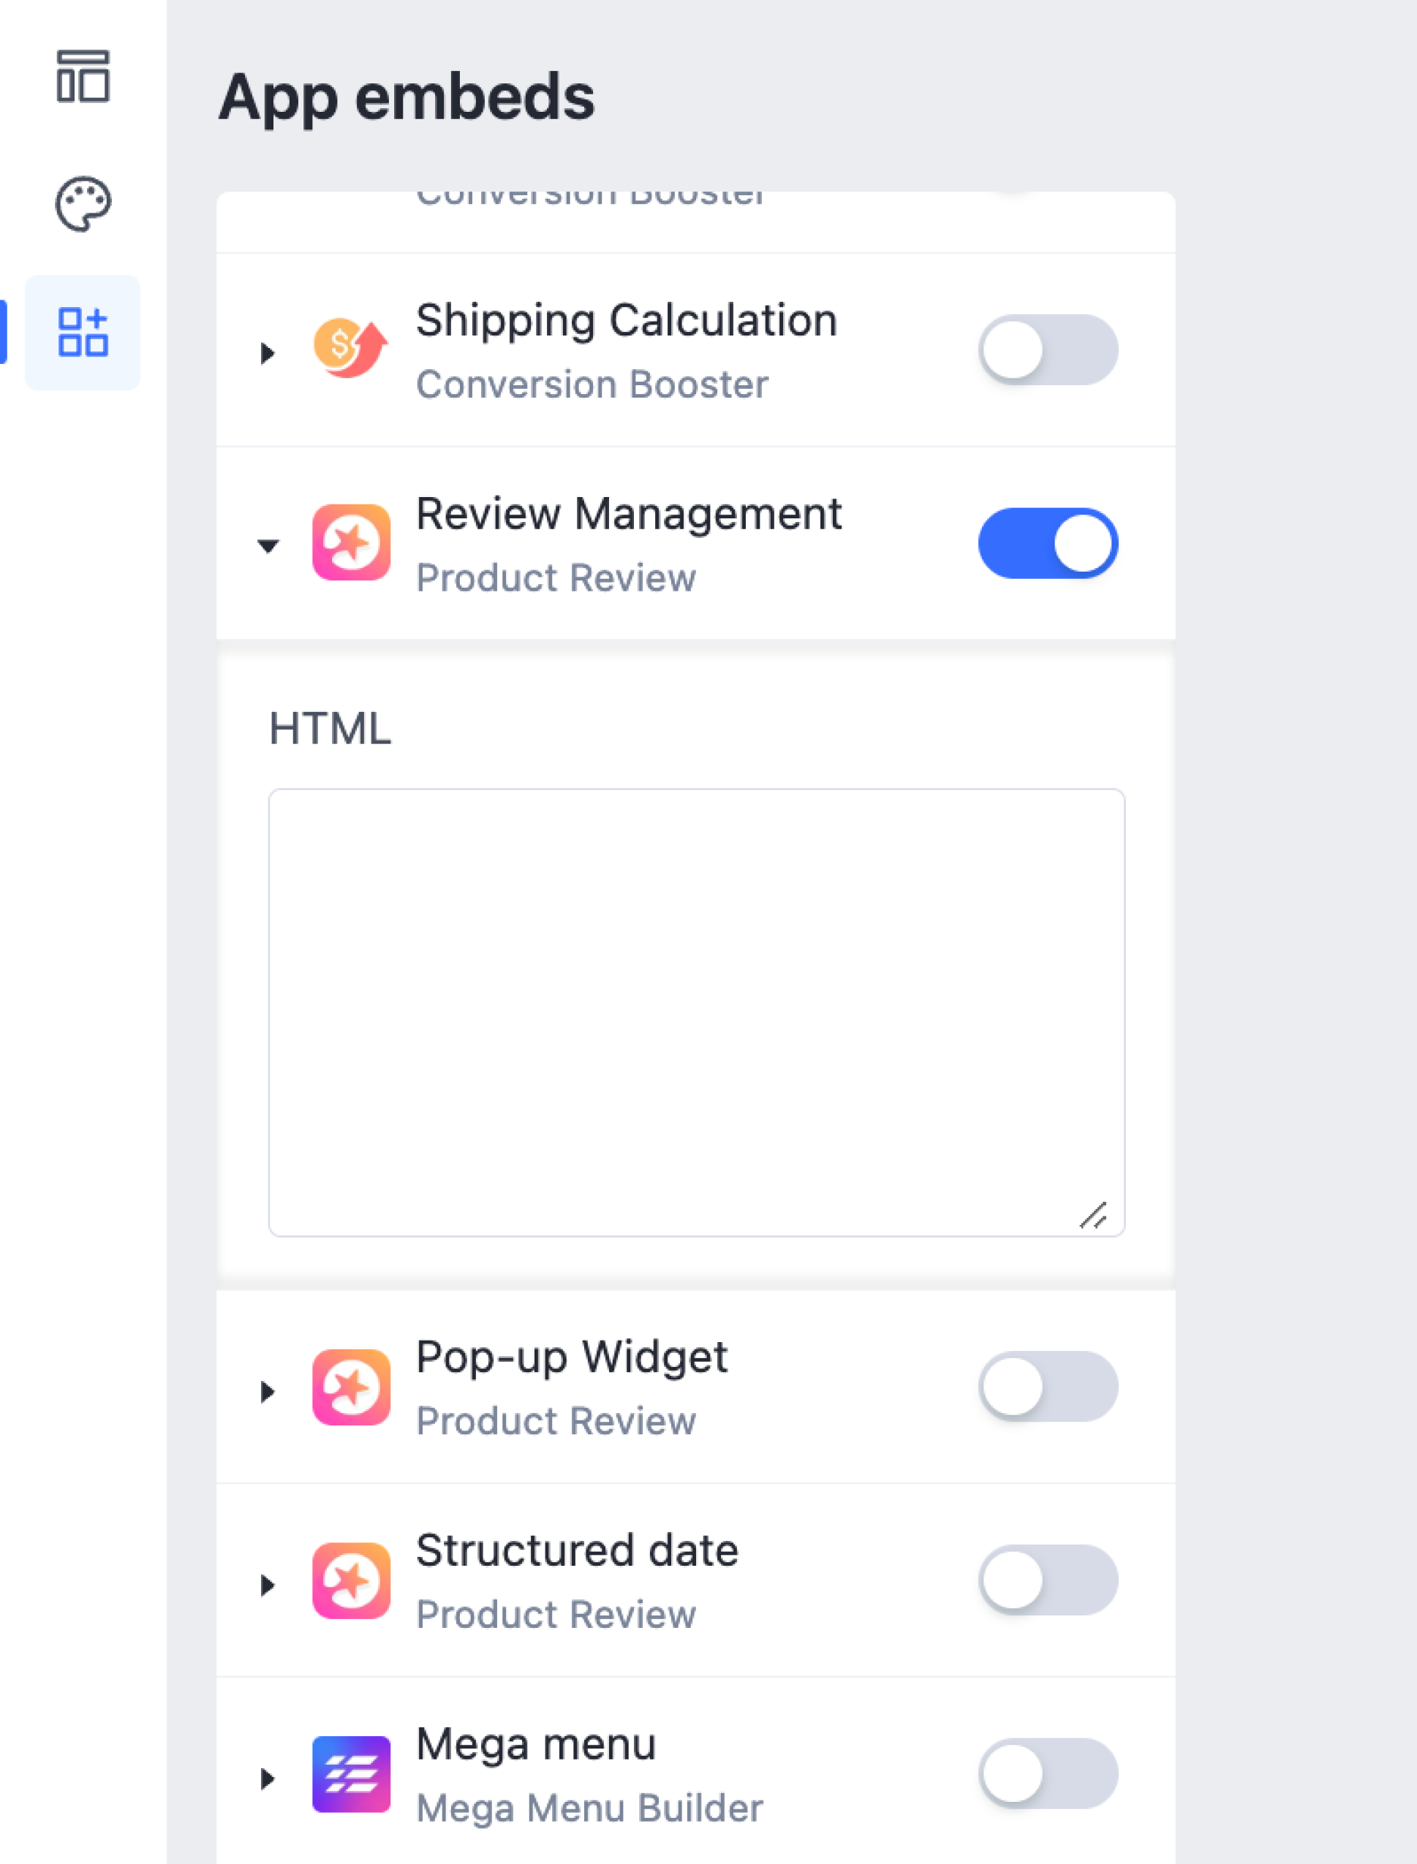Open theme settings palette icon

(83, 203)
